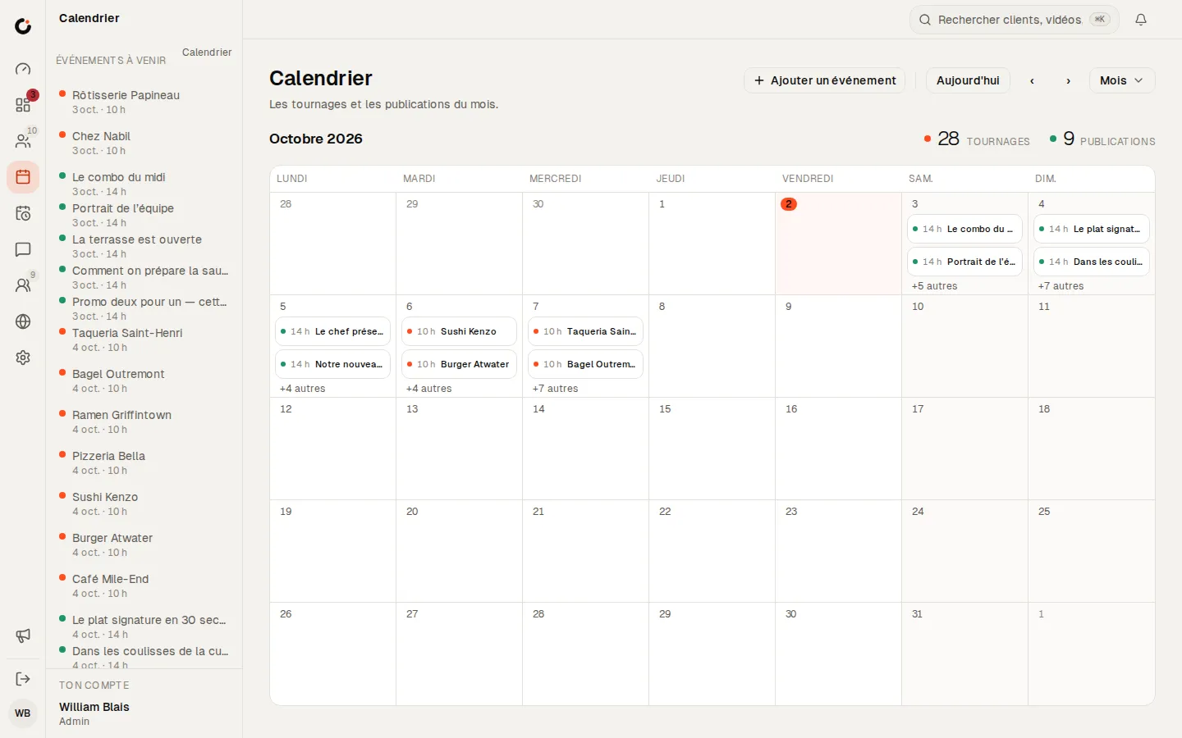The width and height of the screenshot is (1182, 738).
Task: Select the calendar icon in the sidebar
Action: point(23,177)
